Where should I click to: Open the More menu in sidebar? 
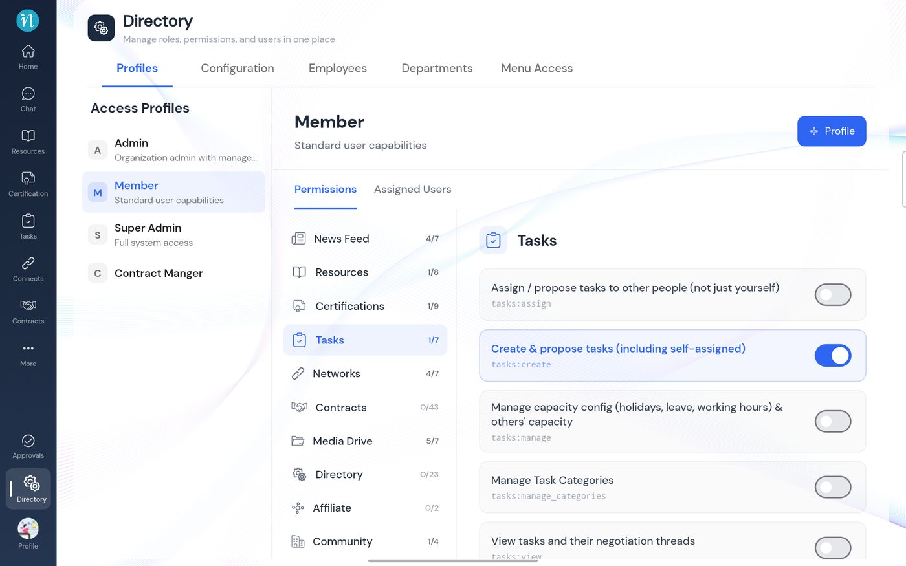[x=28, y=354]
